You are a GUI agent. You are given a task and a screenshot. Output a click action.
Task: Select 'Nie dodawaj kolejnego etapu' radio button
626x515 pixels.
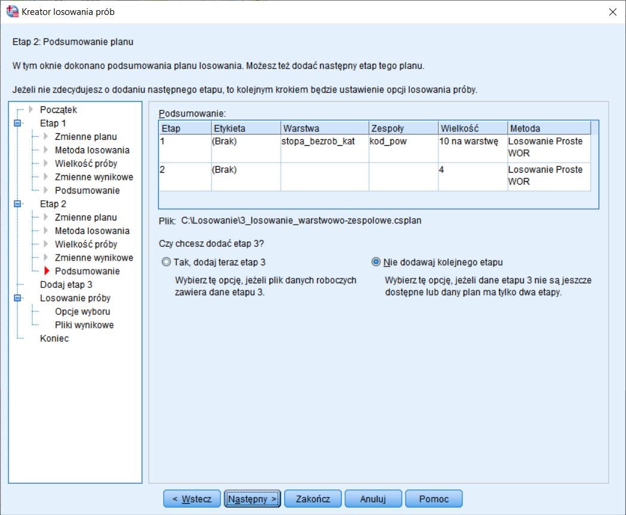tap(376, 262)
